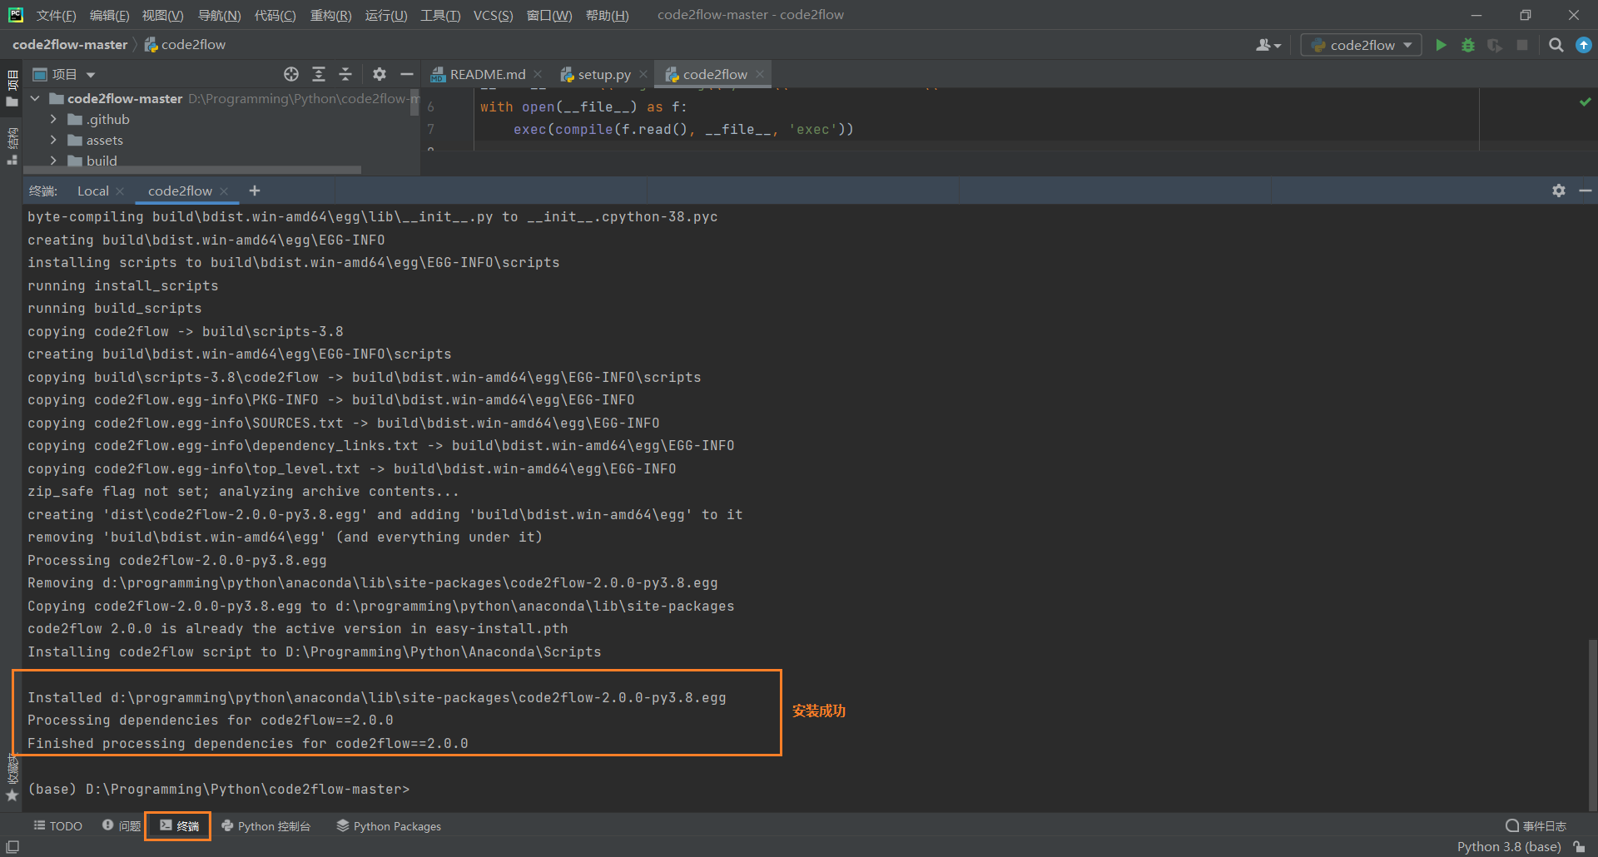This screenshot has height=857, width=1598.
Task: Toggle tool window bars icon bottom-left
Action: point(12,846)
